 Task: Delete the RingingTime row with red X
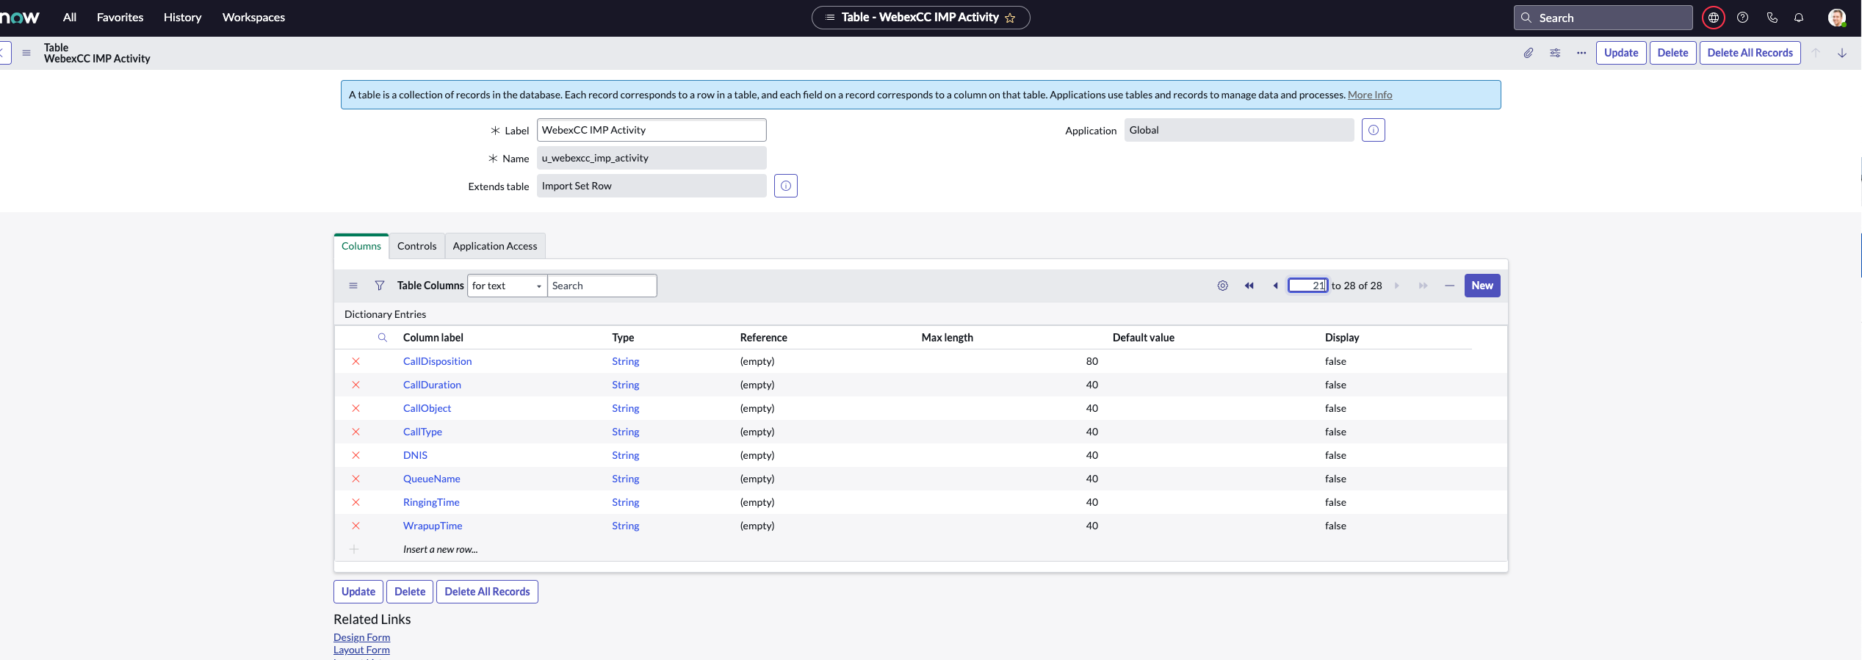pos(356,502)
